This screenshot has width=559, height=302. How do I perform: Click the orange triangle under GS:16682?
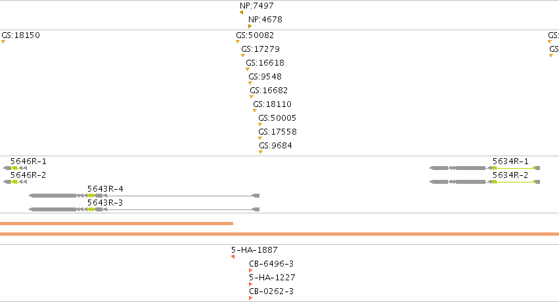252,97
